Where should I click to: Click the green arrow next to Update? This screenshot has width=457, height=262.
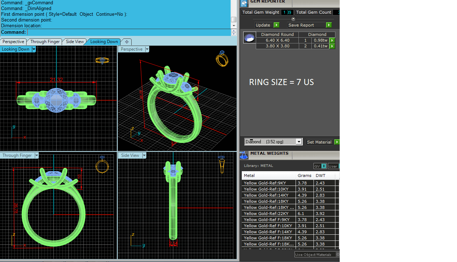276,25
